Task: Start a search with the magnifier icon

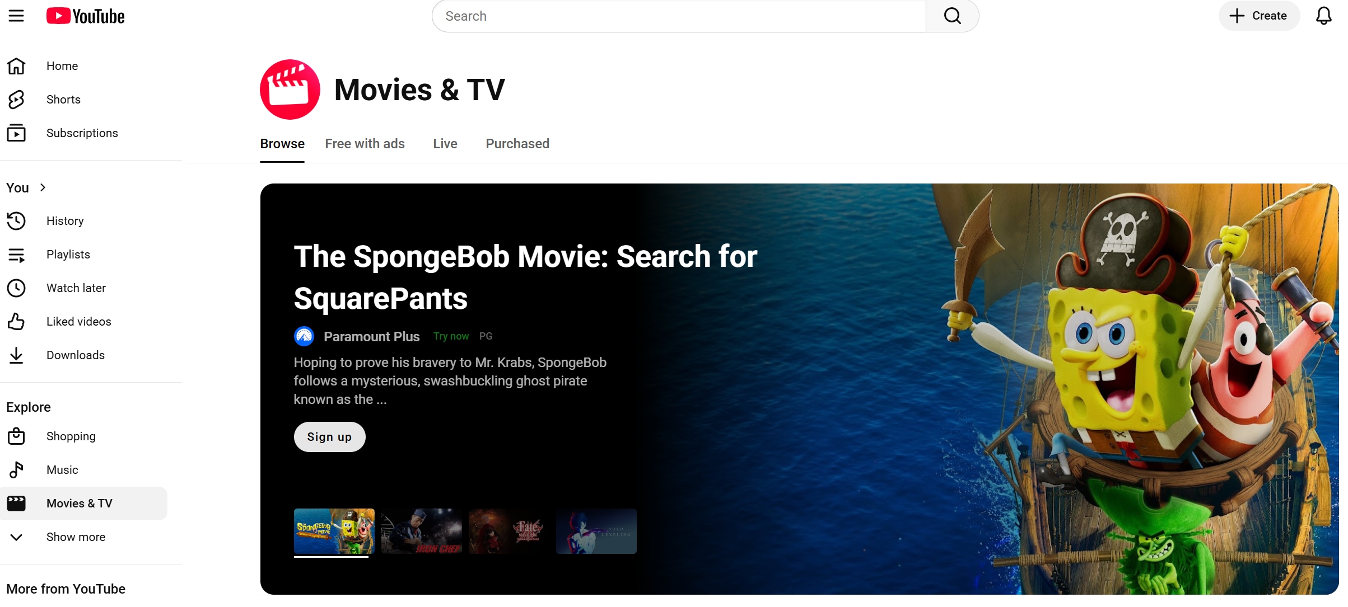Action: (x=952, y=16)
